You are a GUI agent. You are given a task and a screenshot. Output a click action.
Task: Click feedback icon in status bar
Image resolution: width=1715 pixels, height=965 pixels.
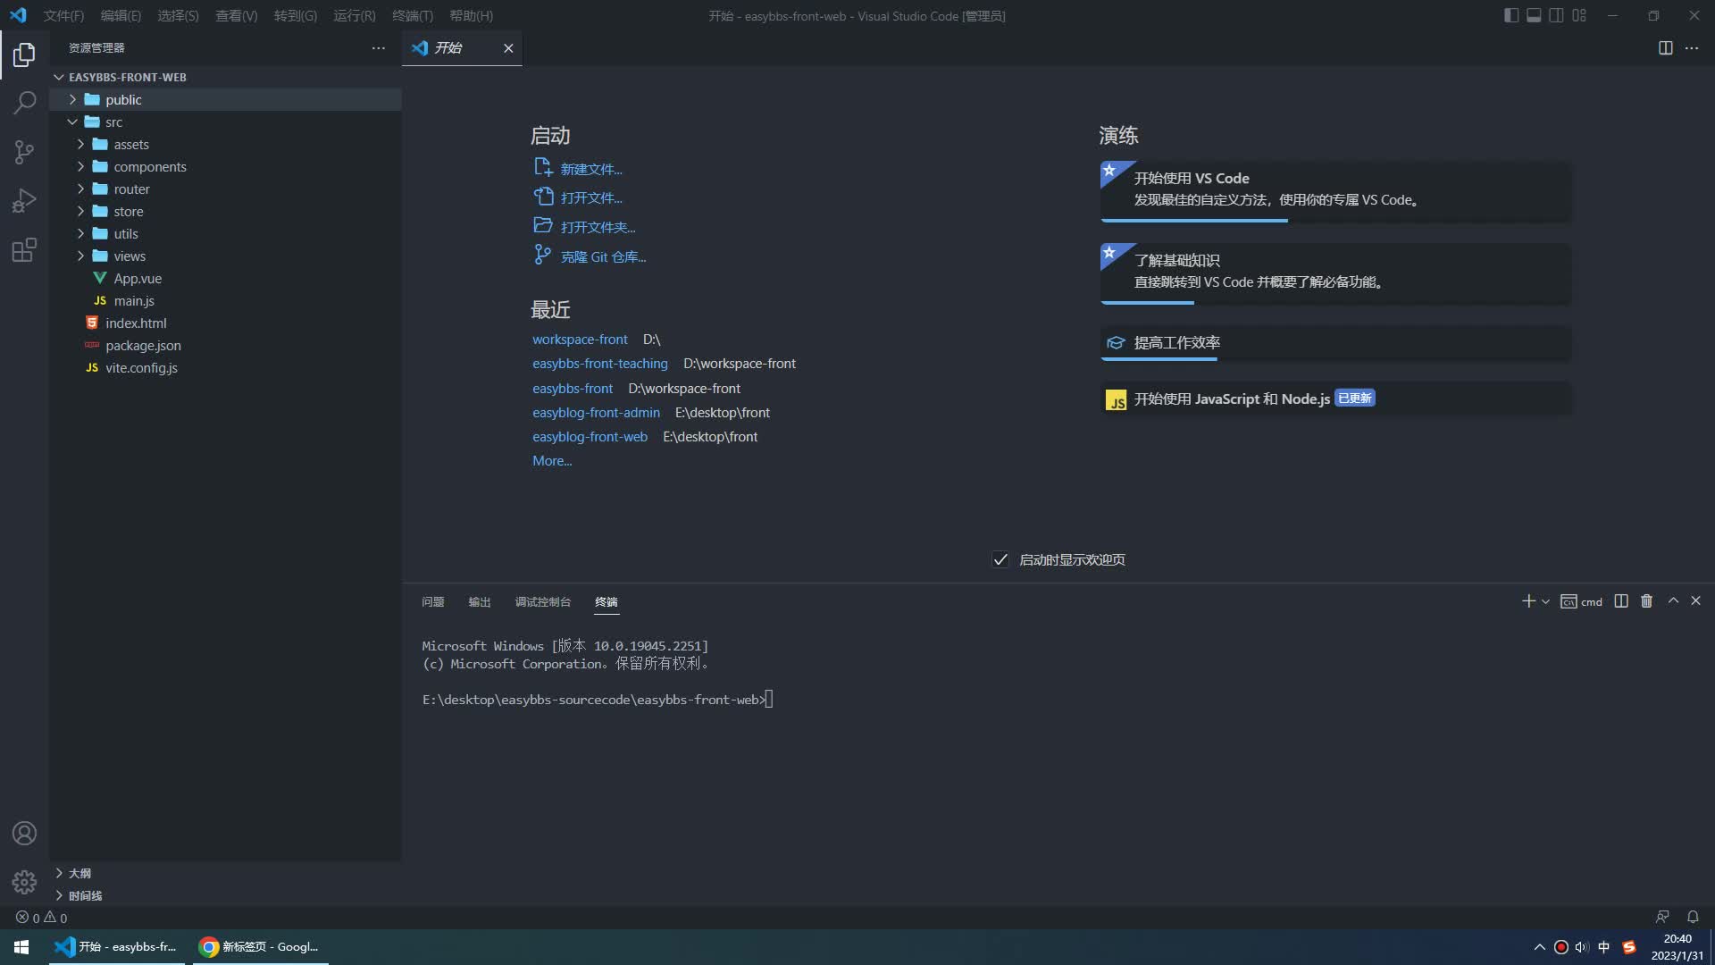[x=1662, y=918]
